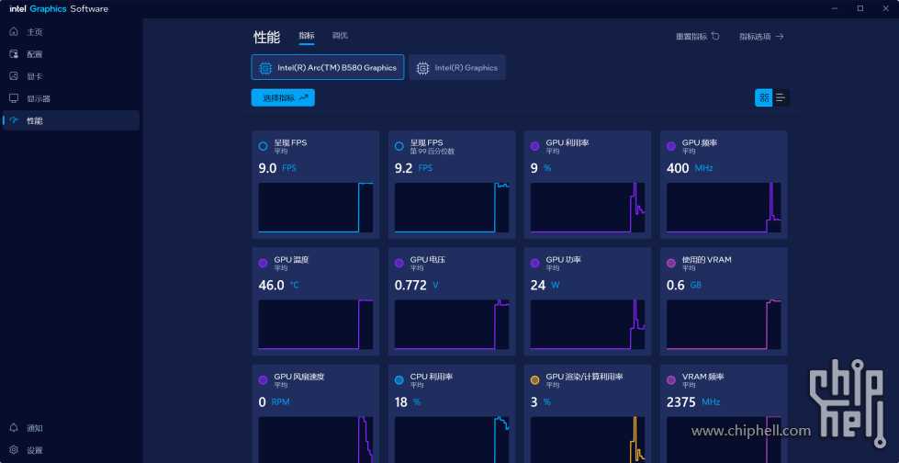Screen dimensions: 899x463
Task: Click circle marker of 呈现 FPS 平均 card
Action: pyautogui.click(x=264, y=146)
